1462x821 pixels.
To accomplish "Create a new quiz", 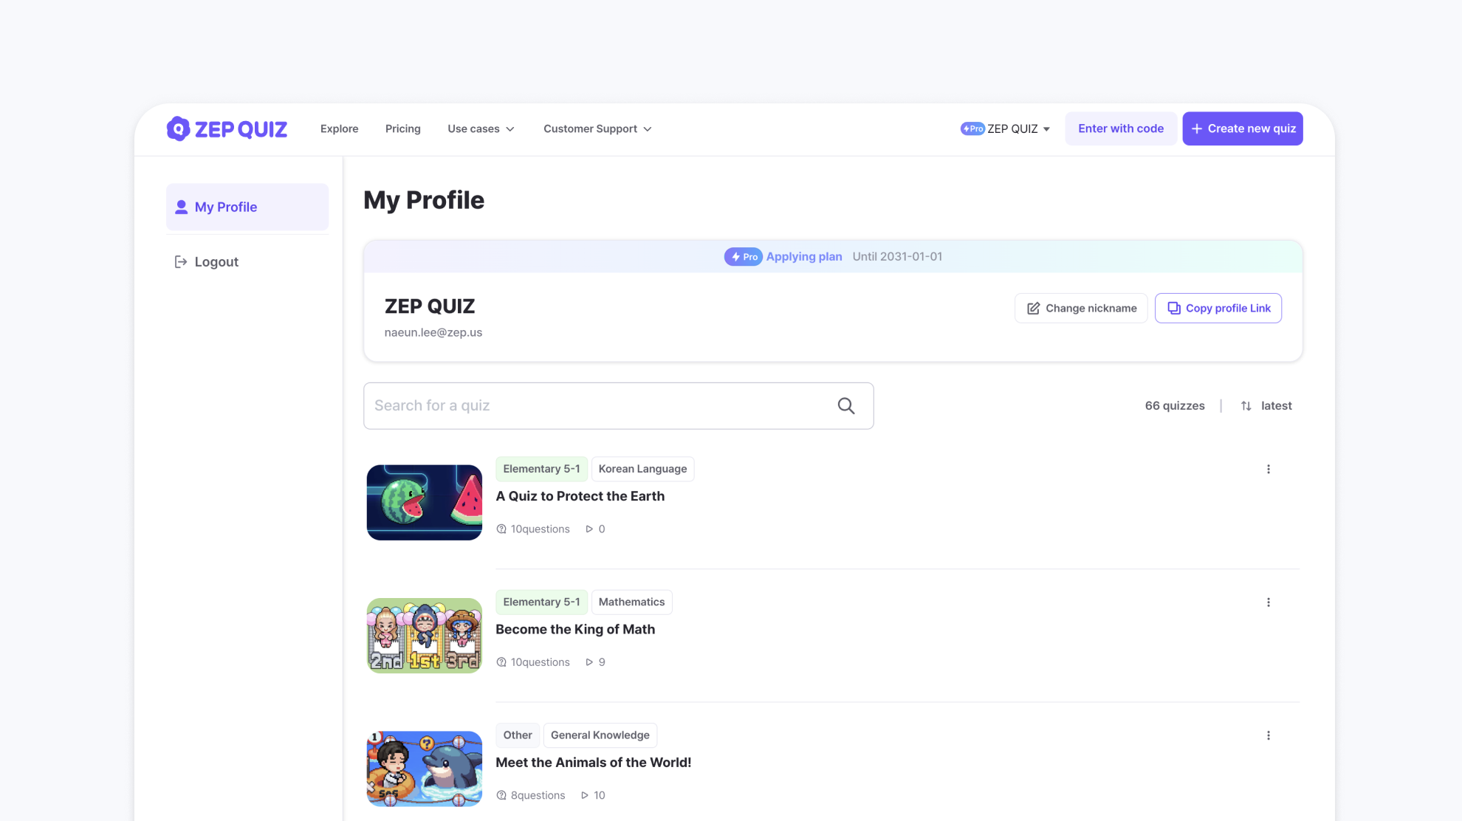I will click(x=1242, y=128).
